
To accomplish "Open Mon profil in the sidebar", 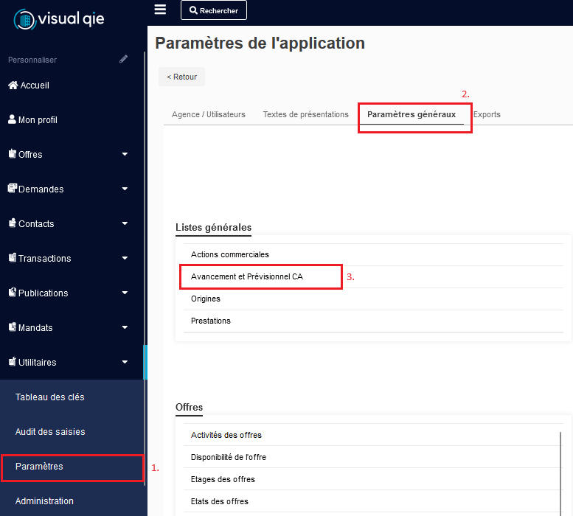I will 32,120.
